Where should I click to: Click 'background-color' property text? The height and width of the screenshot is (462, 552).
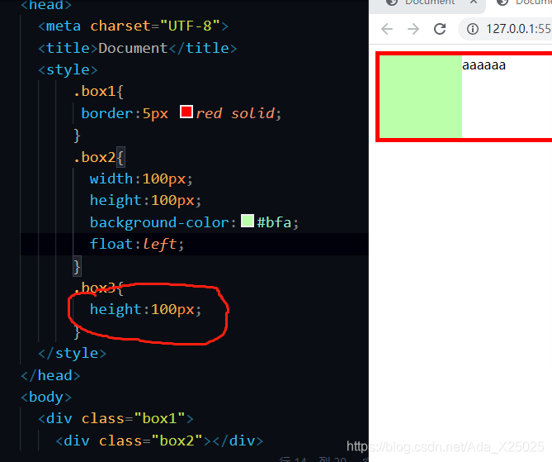click(x=159, y=222)
